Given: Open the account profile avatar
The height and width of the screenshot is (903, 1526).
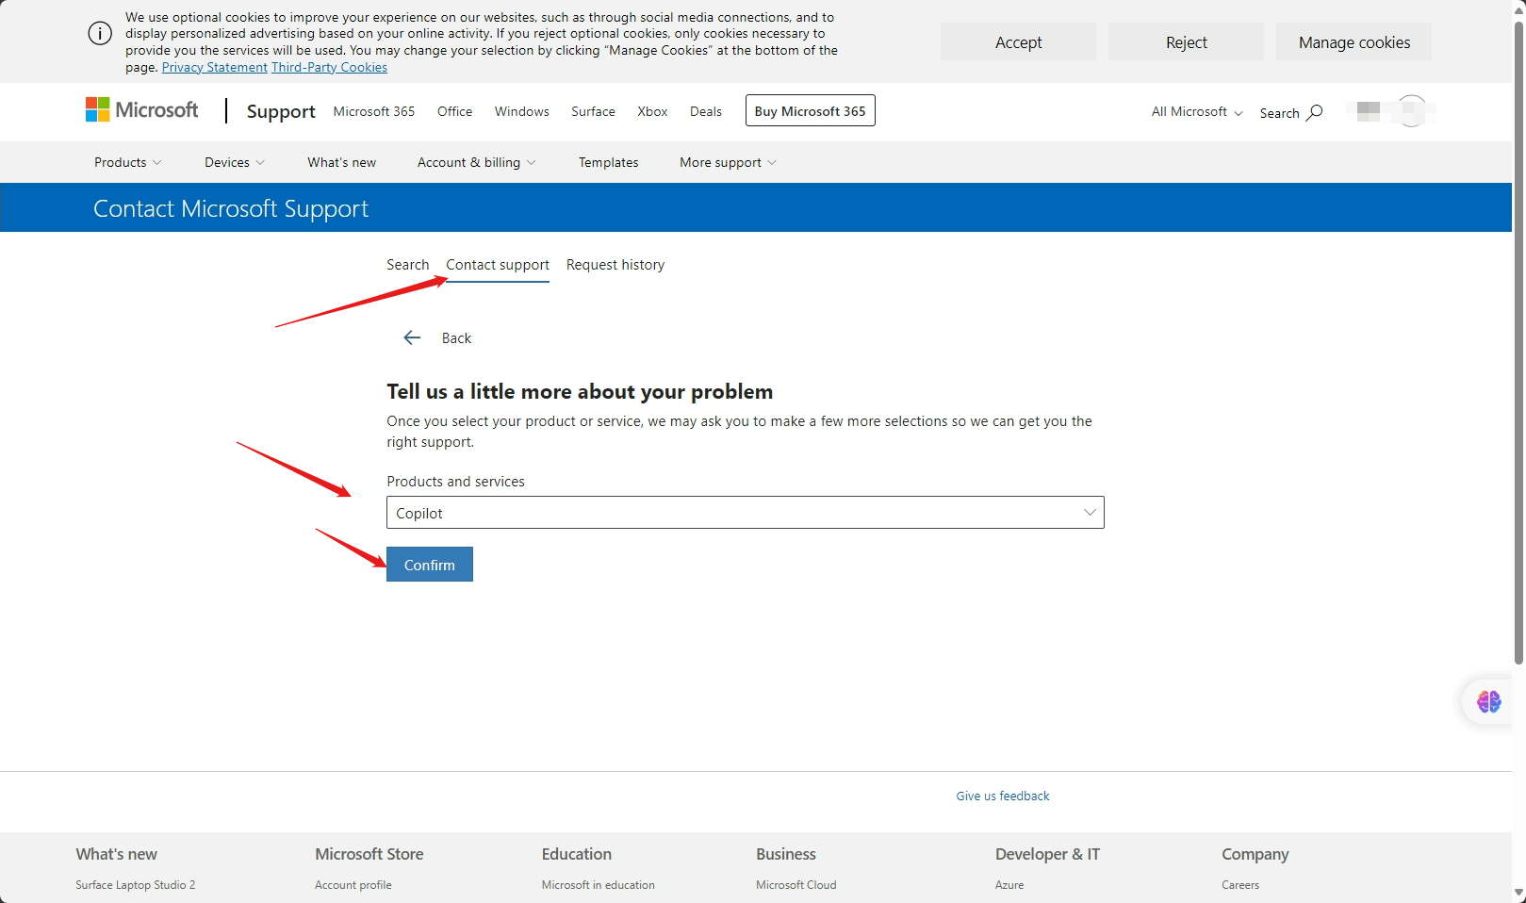Looking at the screenshot, I should [x=1411, y=111].
